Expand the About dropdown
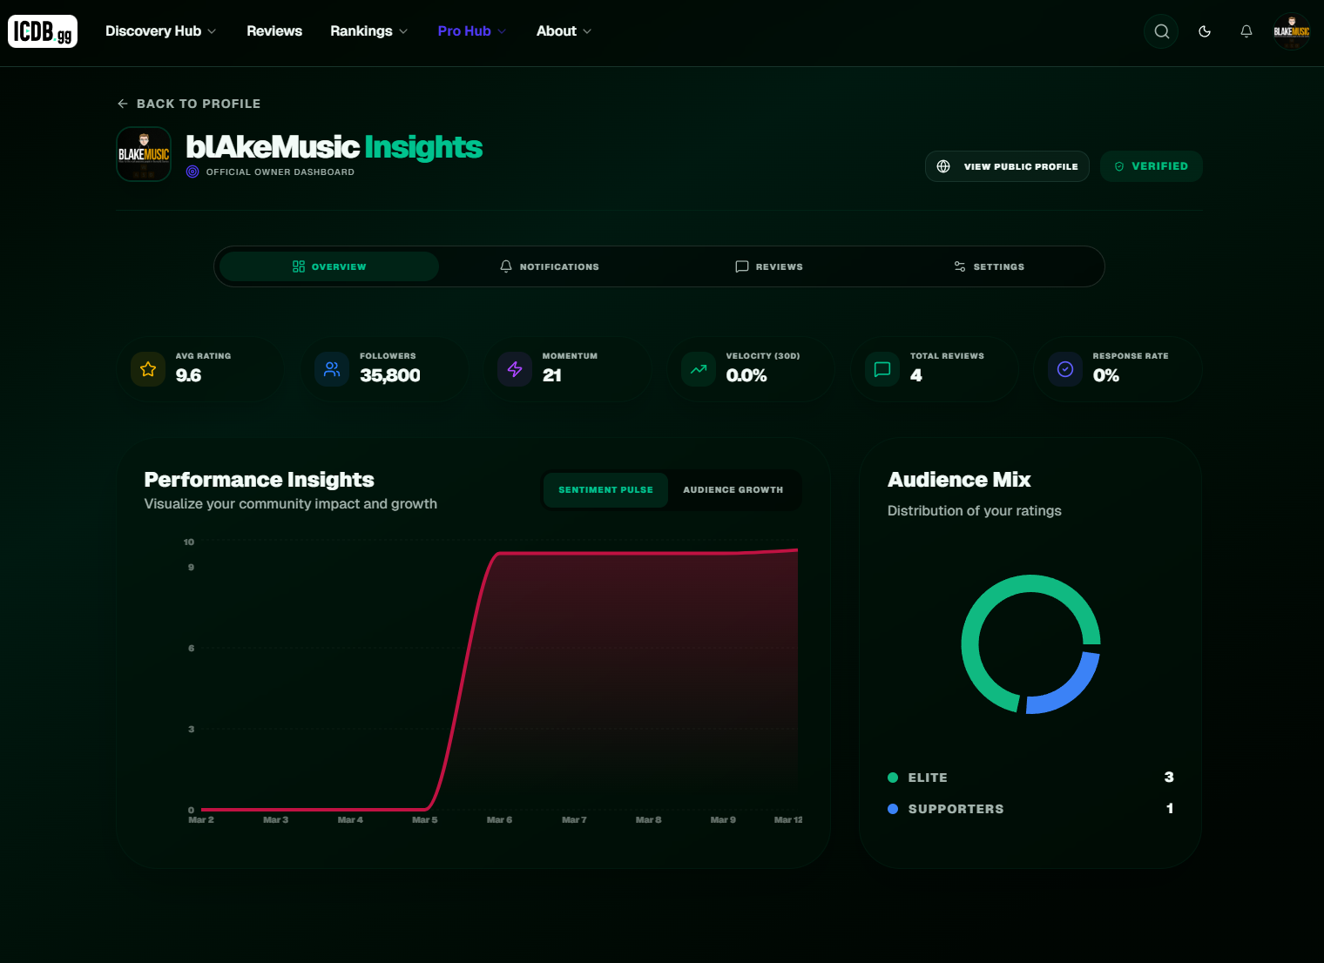This screenshot has width=1324, height=963. tap(564, 31)
